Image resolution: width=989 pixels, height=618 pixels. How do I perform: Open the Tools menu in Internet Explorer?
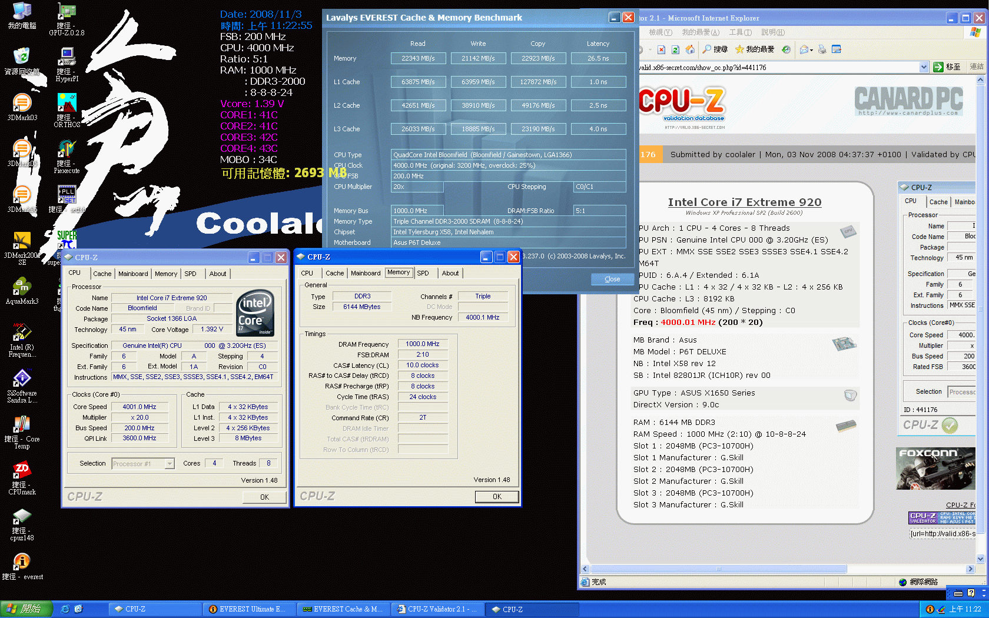point(740,32)
